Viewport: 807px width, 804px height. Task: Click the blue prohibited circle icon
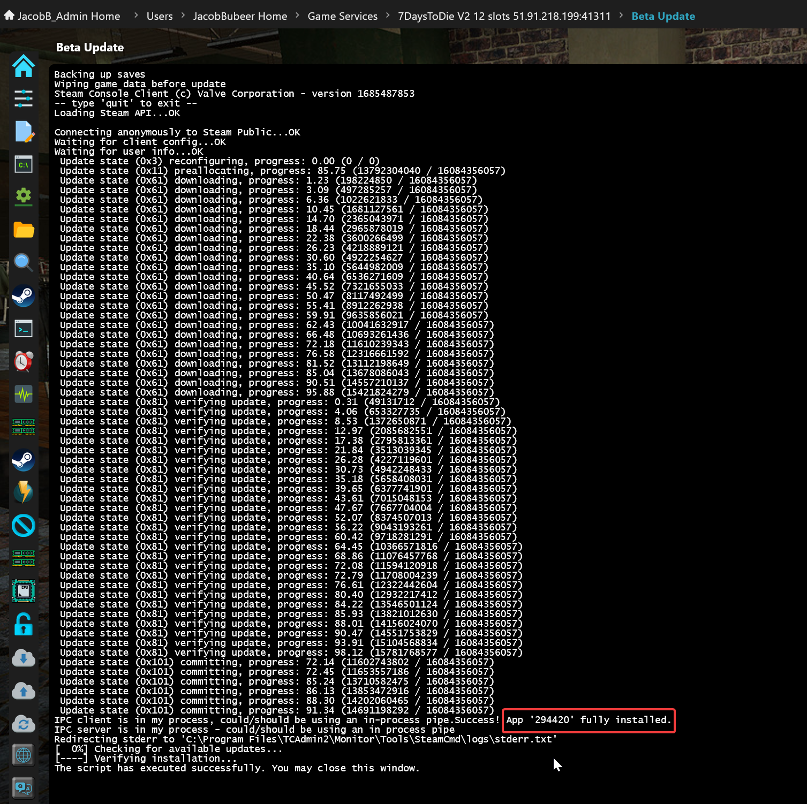24,526
